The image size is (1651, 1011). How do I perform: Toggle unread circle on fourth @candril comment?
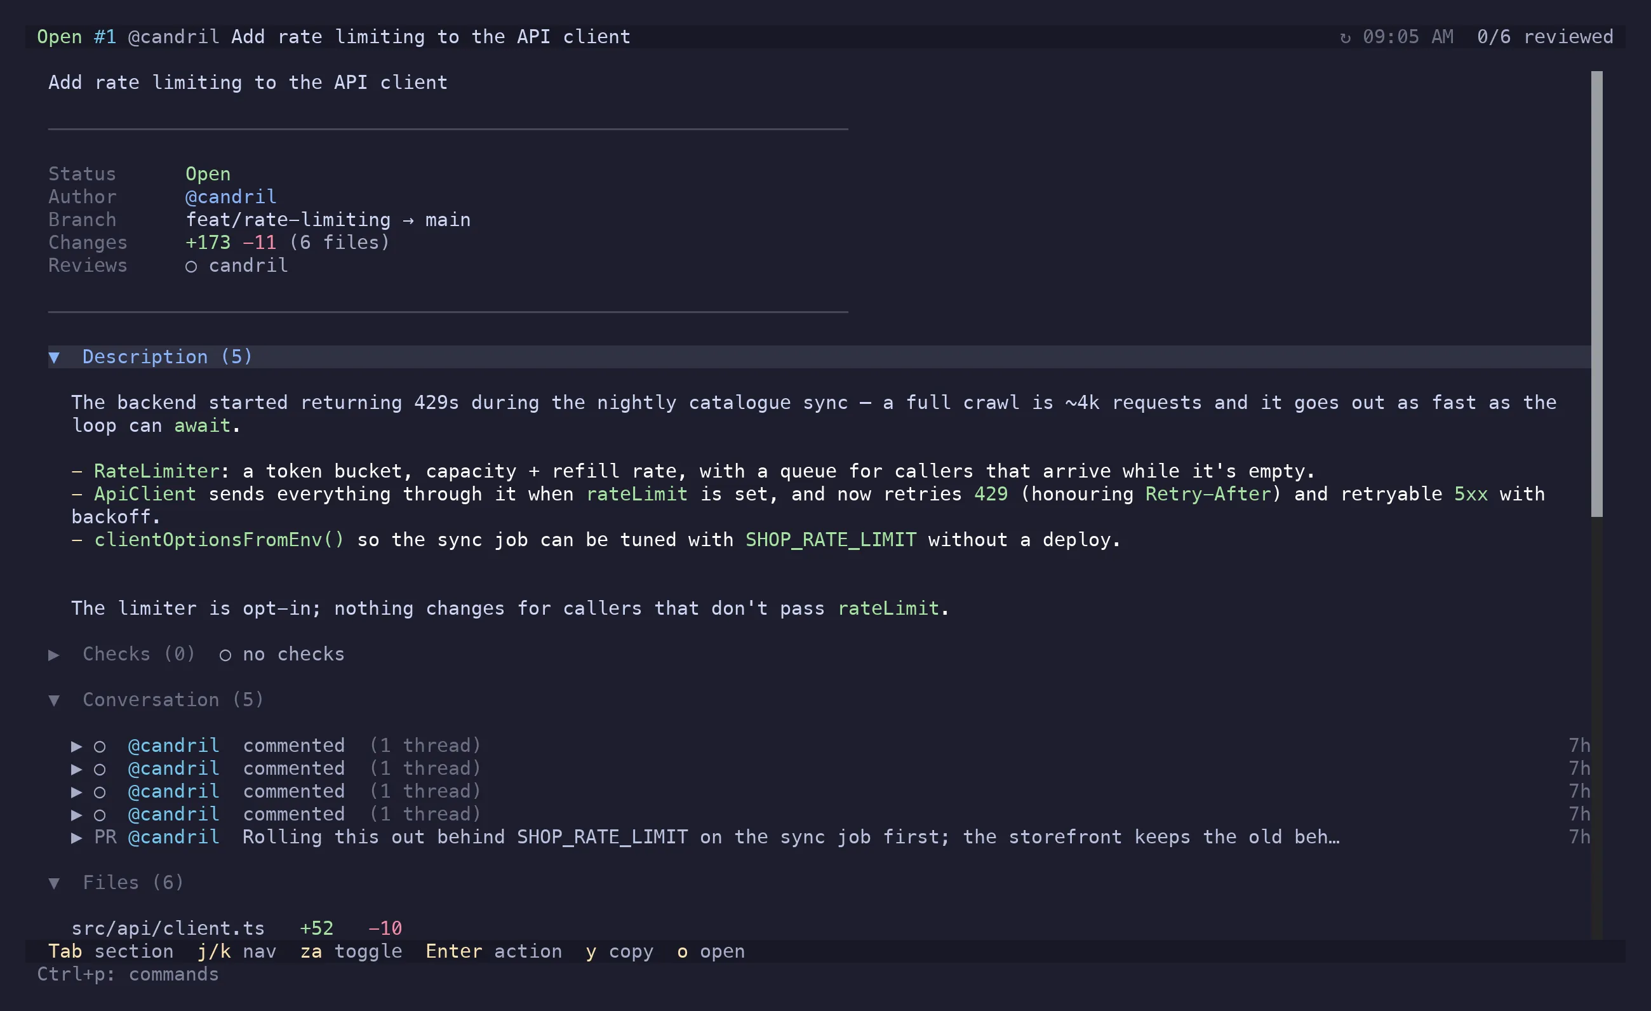pyautogui.click(x=100, y=815)
